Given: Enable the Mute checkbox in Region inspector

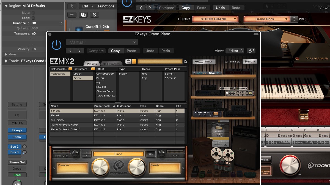Looking at the screenshot, I should pos(33,13).
